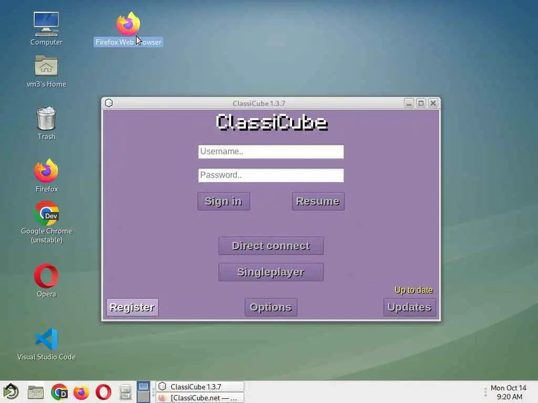
Task: Launch Chrome Dev from the panel
Action: tap(59, 392)
